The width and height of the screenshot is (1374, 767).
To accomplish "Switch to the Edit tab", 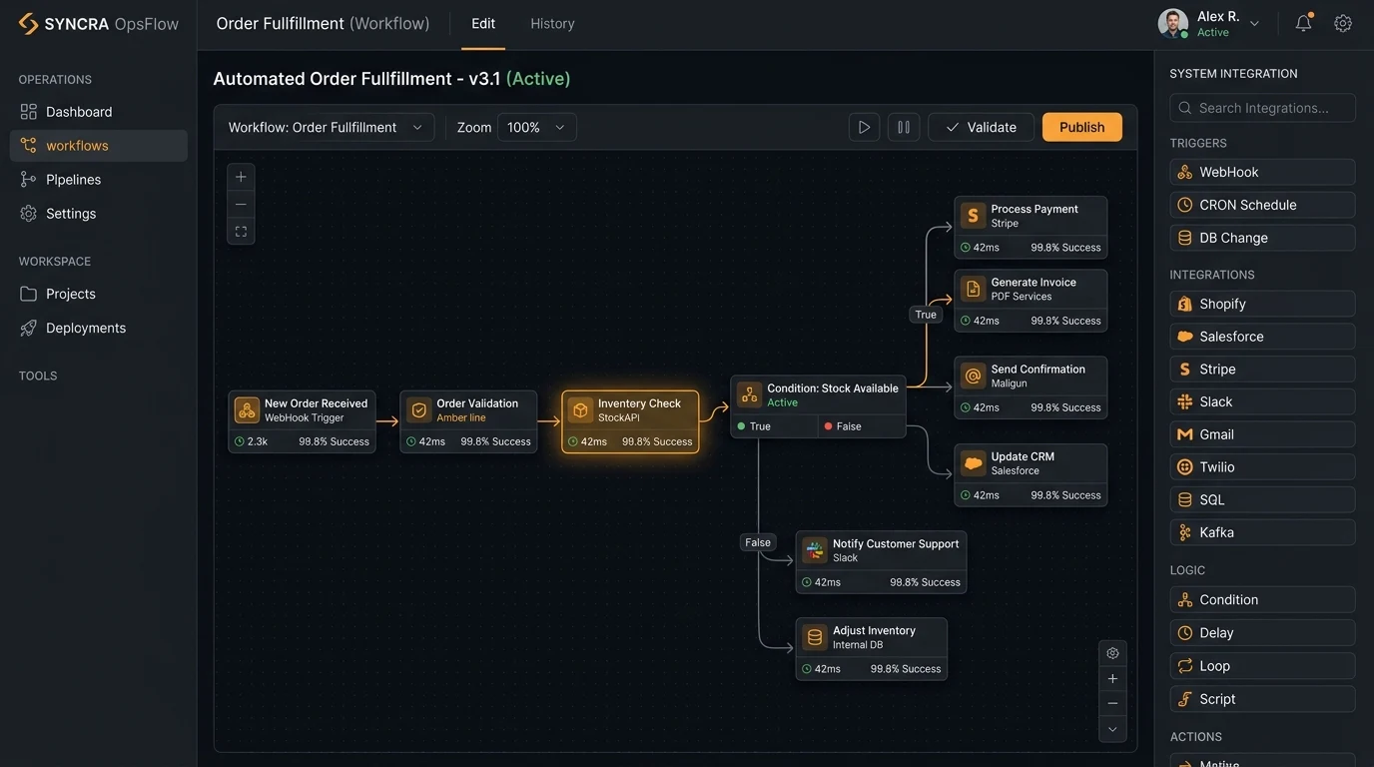I will 483,23.
